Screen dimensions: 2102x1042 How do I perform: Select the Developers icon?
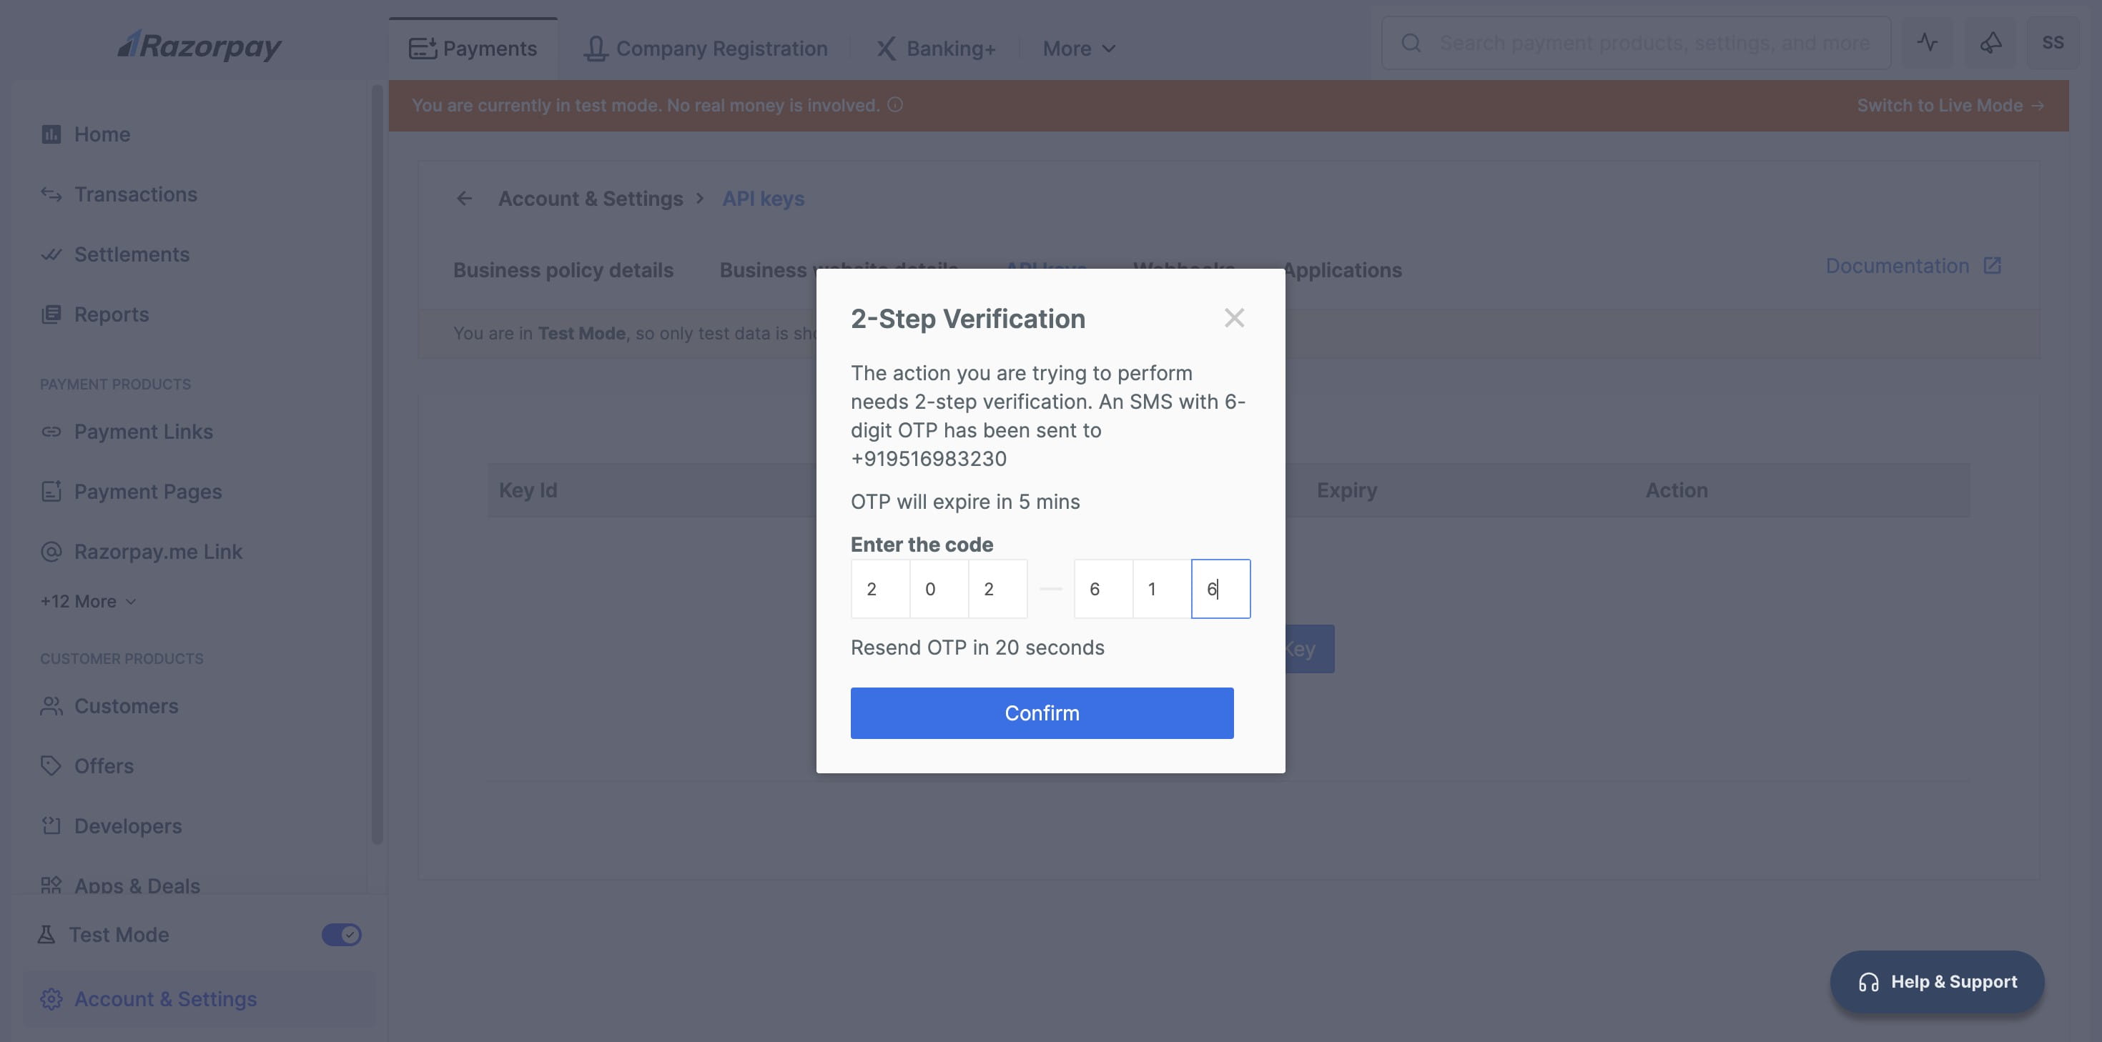click(51, 825)
